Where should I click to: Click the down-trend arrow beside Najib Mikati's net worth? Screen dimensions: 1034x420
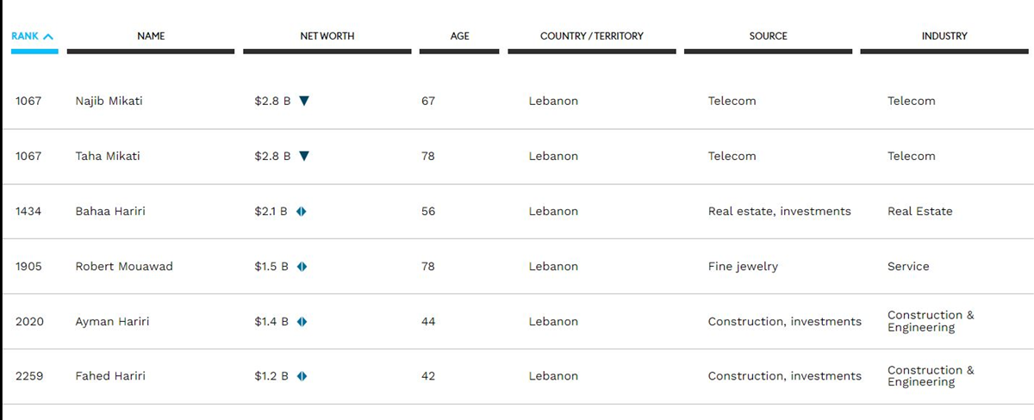pyautogui.click(x=303, y=101)
